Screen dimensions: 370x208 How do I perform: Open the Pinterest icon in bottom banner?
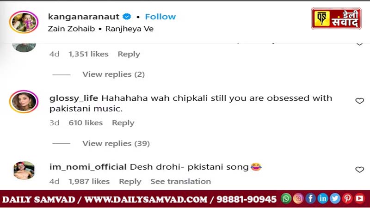click(x=347, y=199)
